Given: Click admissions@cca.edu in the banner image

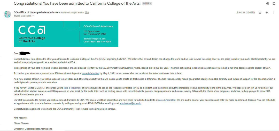Looking at the screenshot, I should click(94, 39).
